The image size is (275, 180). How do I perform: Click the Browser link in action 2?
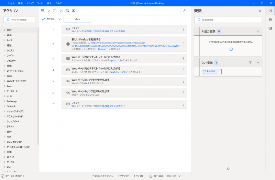pyautogui.click(x=102, y=49)
